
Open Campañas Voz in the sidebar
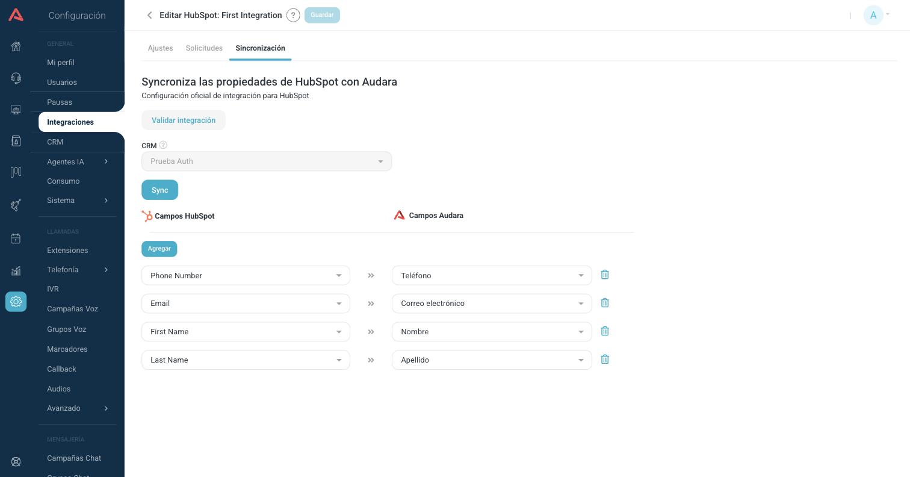pyautogui.click(x=72, y=309)
